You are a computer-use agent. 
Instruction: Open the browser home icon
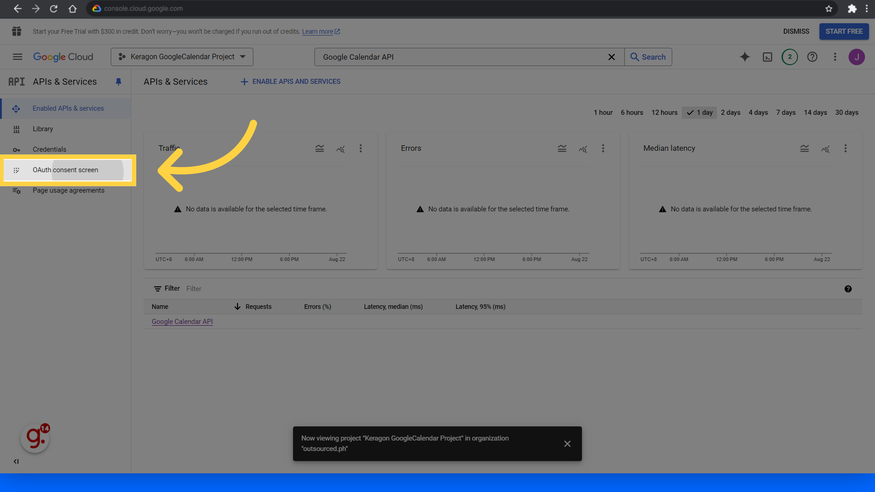click(x=72, y=9)
